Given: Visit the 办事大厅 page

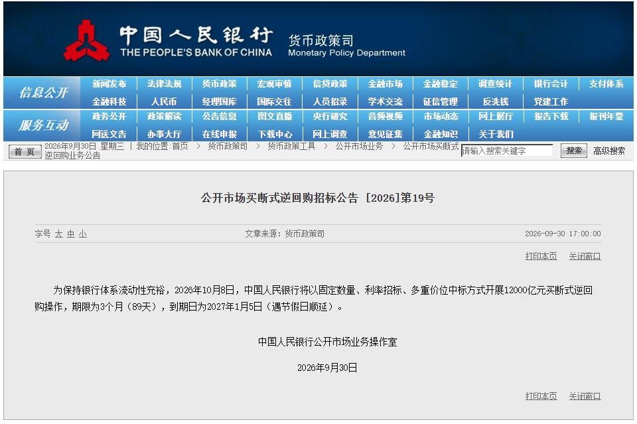Looking at the screenshot, I should [164, 134].
